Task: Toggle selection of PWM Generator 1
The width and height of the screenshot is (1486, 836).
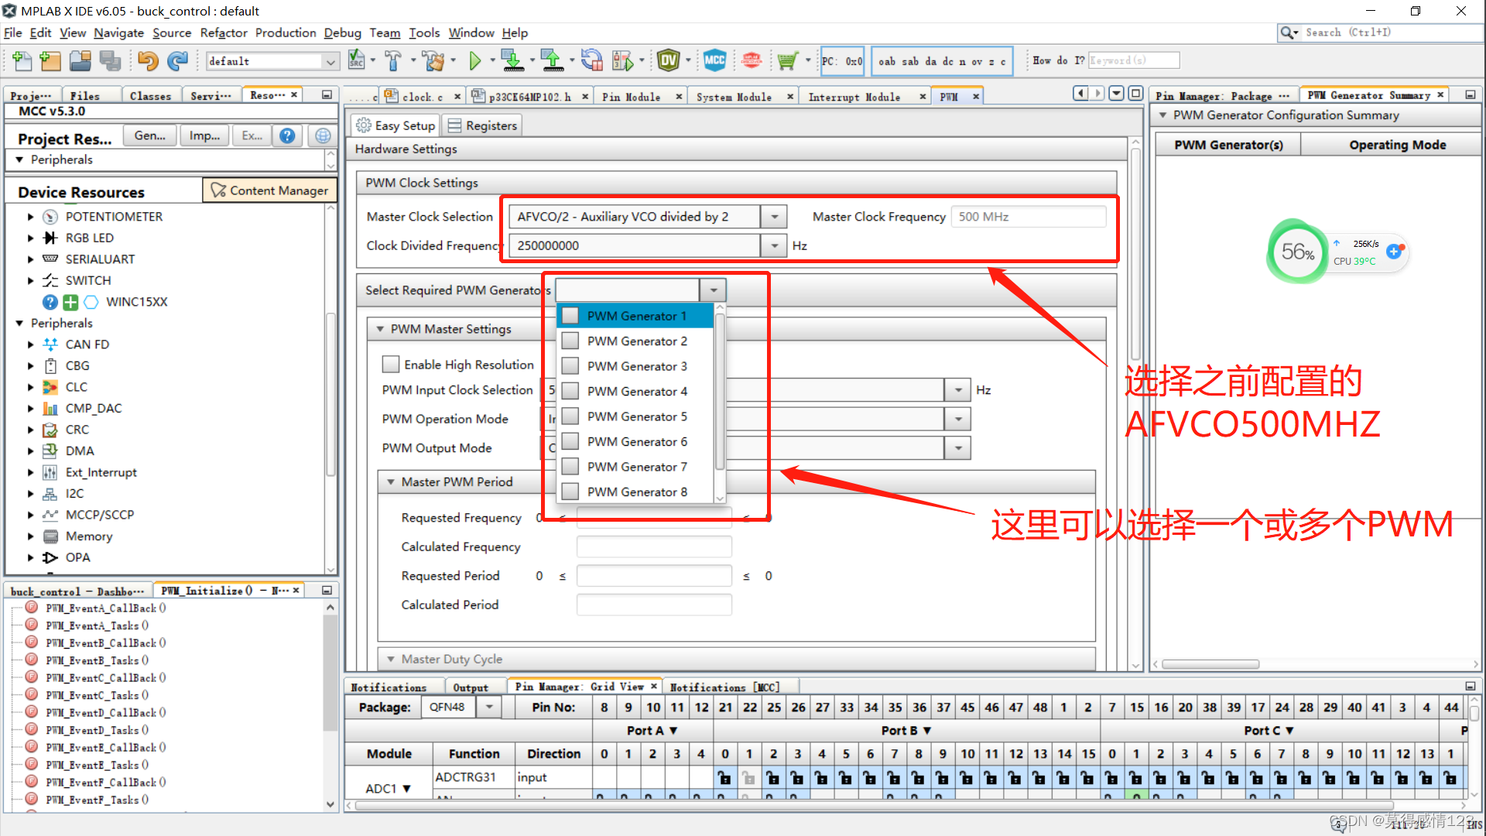Action: [x=570, y=315]
